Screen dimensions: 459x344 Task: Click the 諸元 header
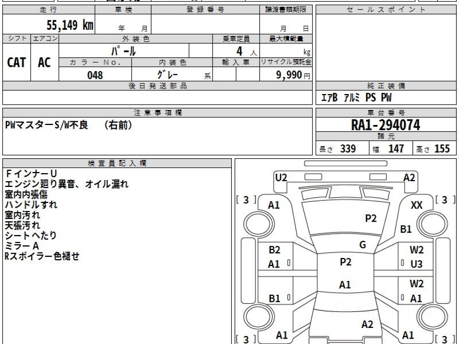(x=386, y=136)
